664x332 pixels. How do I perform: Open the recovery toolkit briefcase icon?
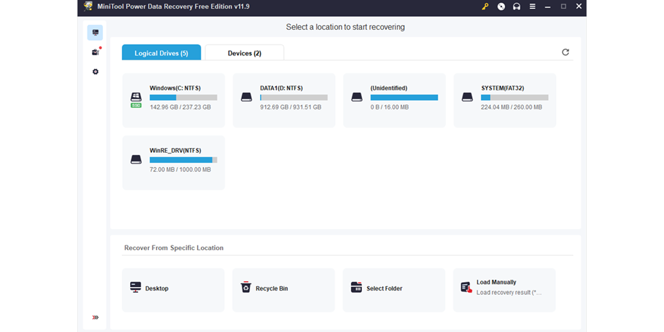(95, 51)
